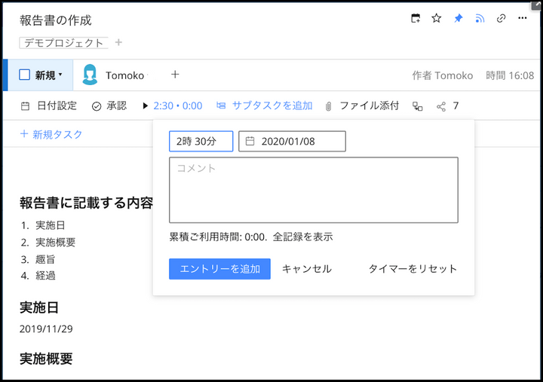Click 全記録を表示 to show all records
543x382 pixels.
[302, 237]
